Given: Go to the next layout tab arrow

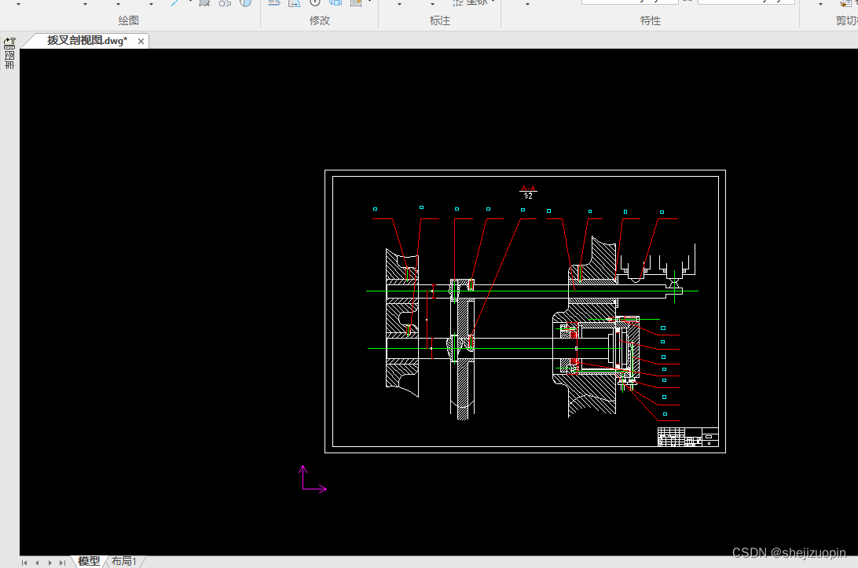Looking at the screenshot, I should 49,563.
